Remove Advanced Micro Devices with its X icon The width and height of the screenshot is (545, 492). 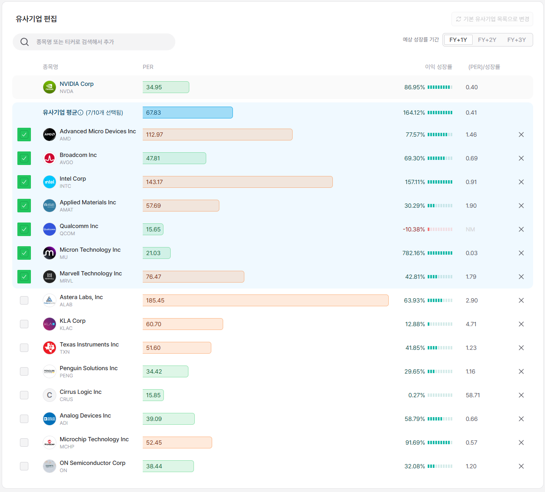coord(521,135)
